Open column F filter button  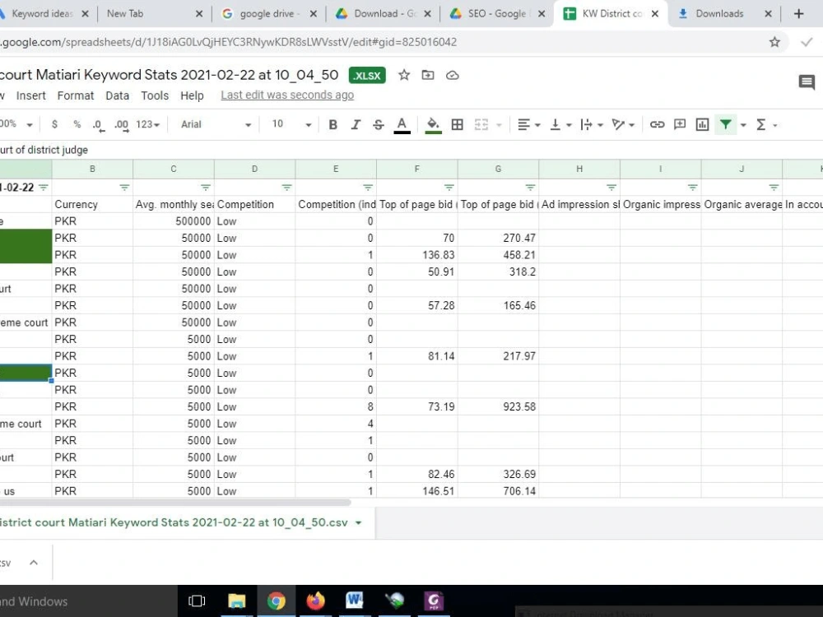[449, 188]
